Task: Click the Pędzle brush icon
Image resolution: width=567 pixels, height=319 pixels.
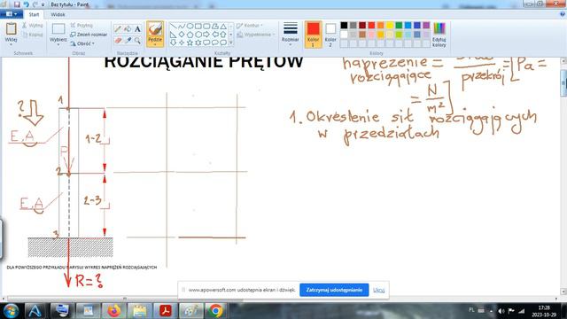Action: pos(155,29)
